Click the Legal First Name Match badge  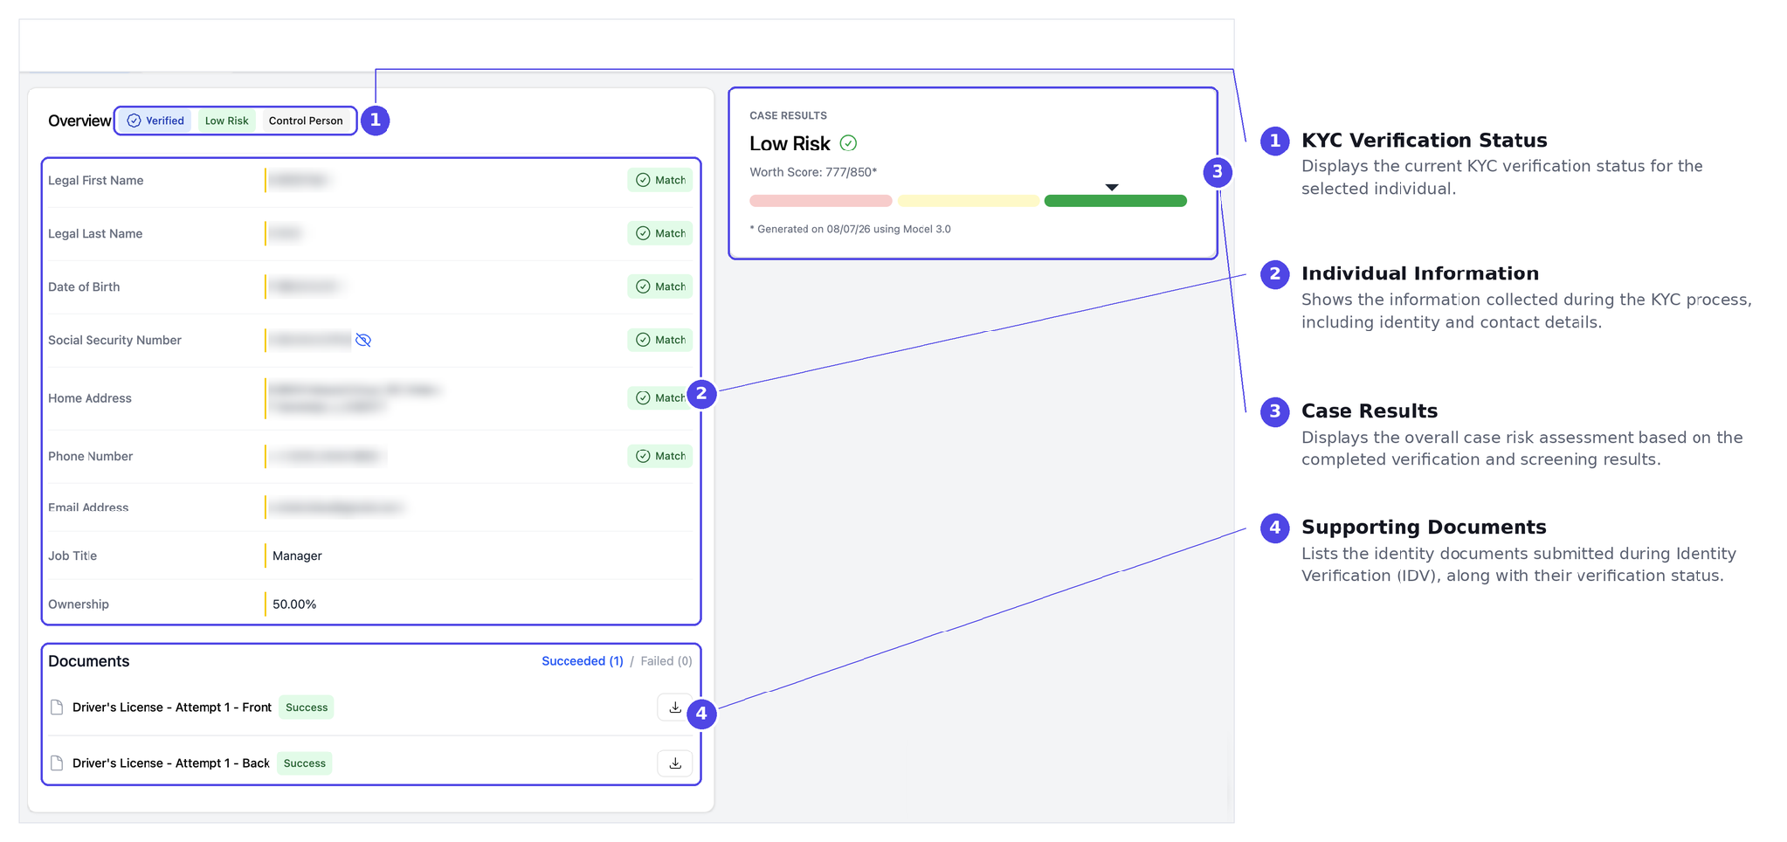(659, 180)
